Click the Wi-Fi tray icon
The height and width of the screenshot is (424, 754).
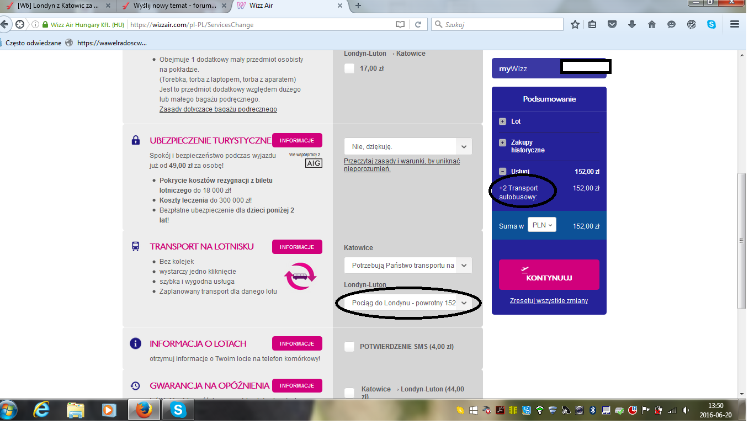coord(539,410)
